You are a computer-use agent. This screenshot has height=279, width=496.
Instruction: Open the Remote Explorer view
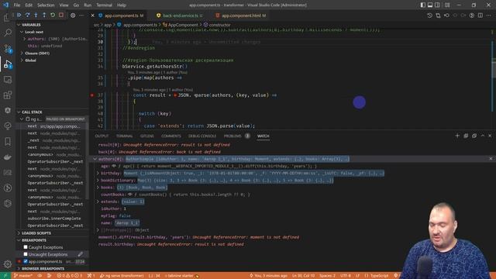[x=8, y=80]
